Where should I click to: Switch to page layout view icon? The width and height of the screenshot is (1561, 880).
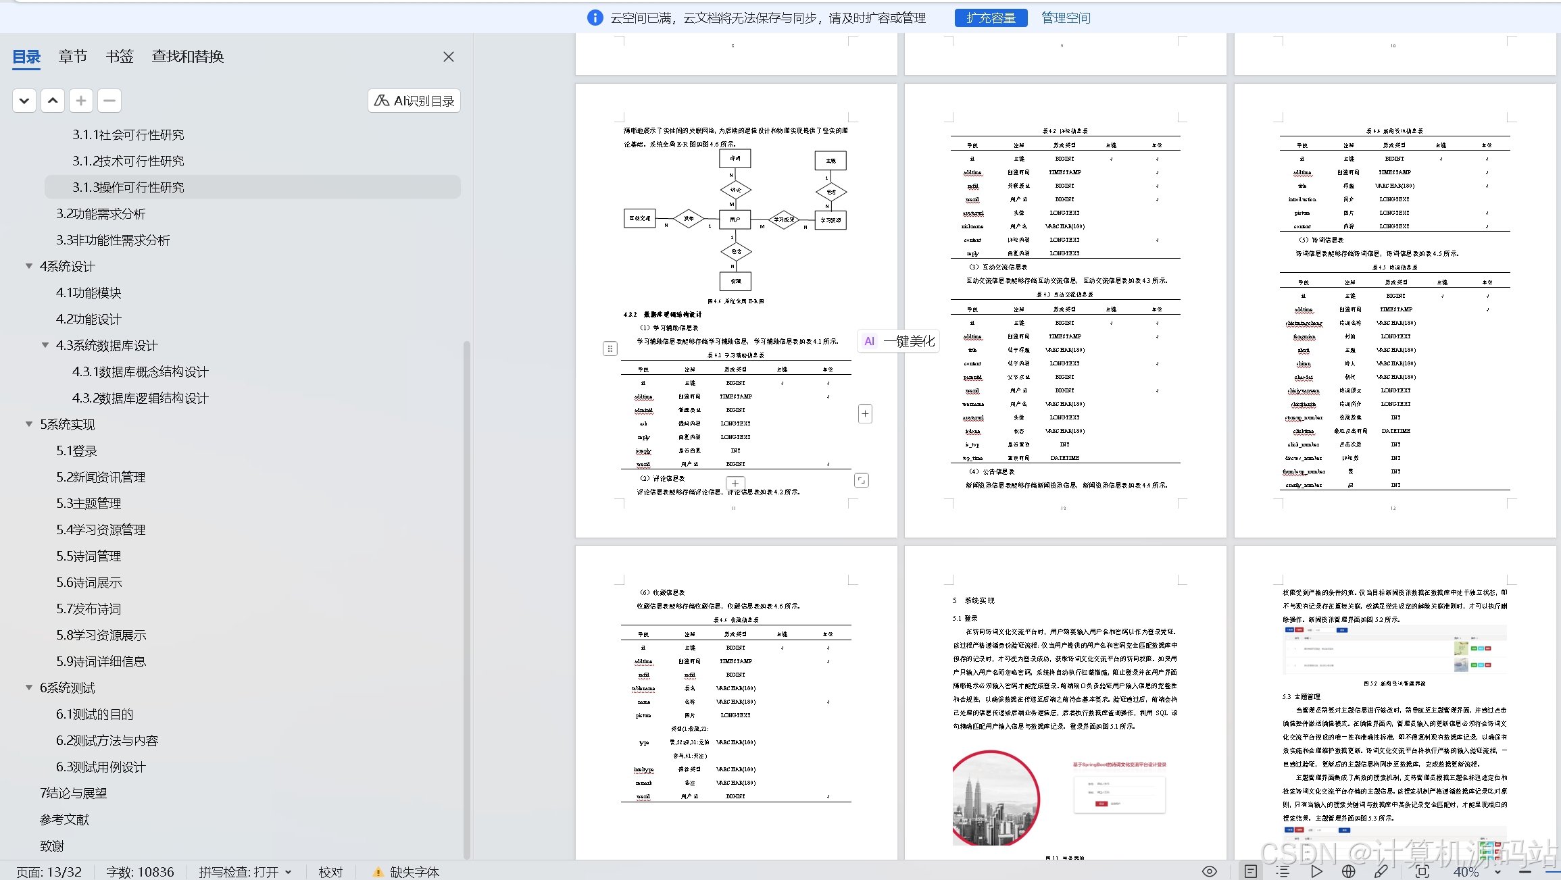tap(1251, 872)
